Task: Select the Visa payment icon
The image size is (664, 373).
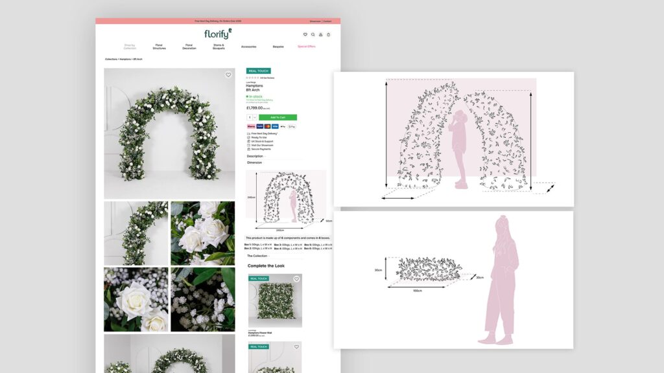Action: 275,126
